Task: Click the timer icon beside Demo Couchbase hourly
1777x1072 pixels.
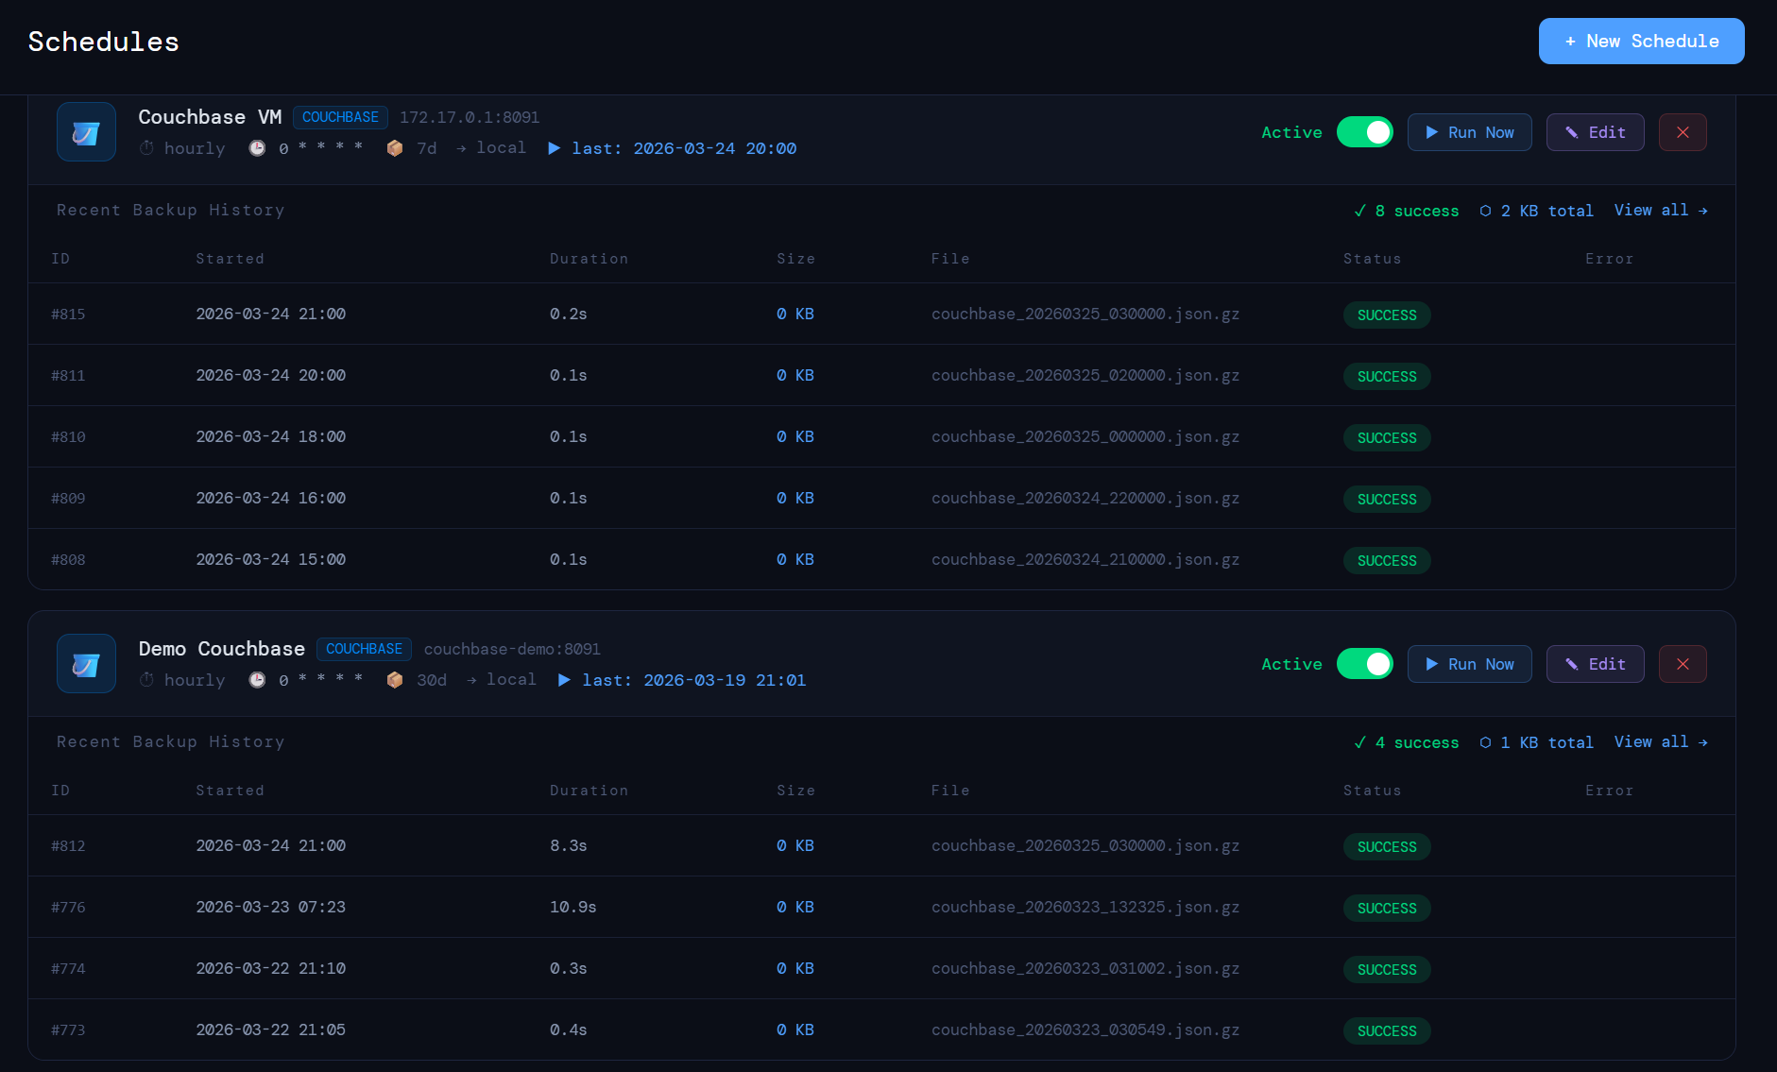Action: click(x=146, y=680)
